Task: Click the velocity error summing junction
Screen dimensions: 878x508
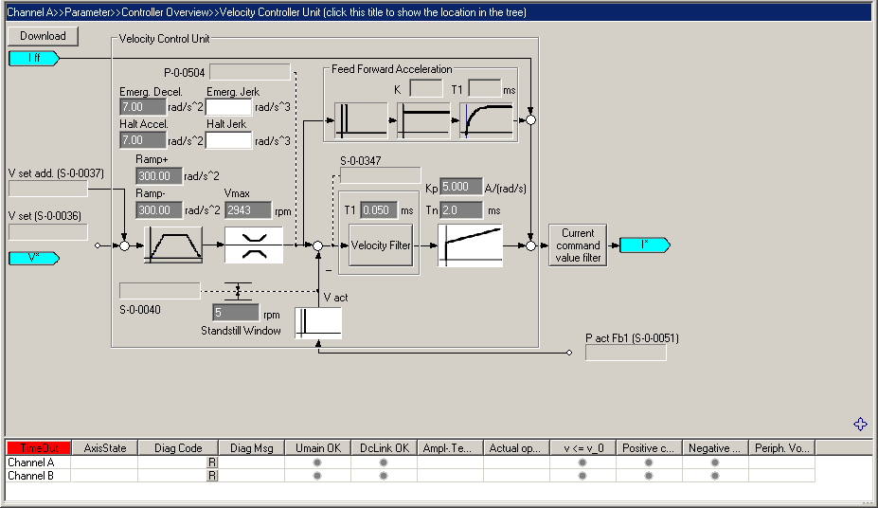Action: click(318, 245)
